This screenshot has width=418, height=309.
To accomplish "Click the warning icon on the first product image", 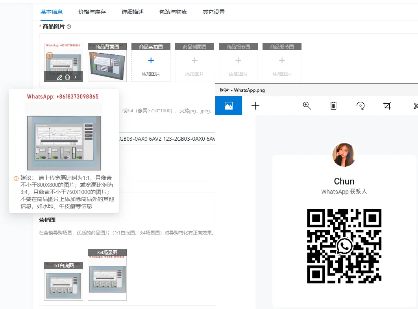I will point(50,56).
